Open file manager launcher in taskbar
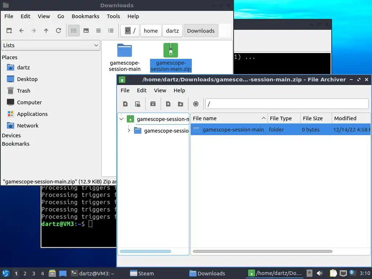The width and height of the screenshot is (372, 279). 52,274
